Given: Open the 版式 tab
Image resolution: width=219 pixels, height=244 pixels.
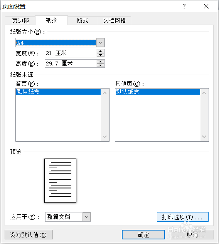Looking at the screenshot, I should pyautogui.click(x=83, y=20).
